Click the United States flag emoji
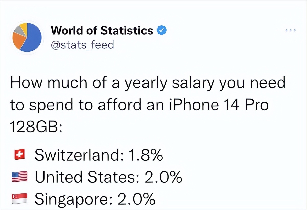 coord(19,177)
